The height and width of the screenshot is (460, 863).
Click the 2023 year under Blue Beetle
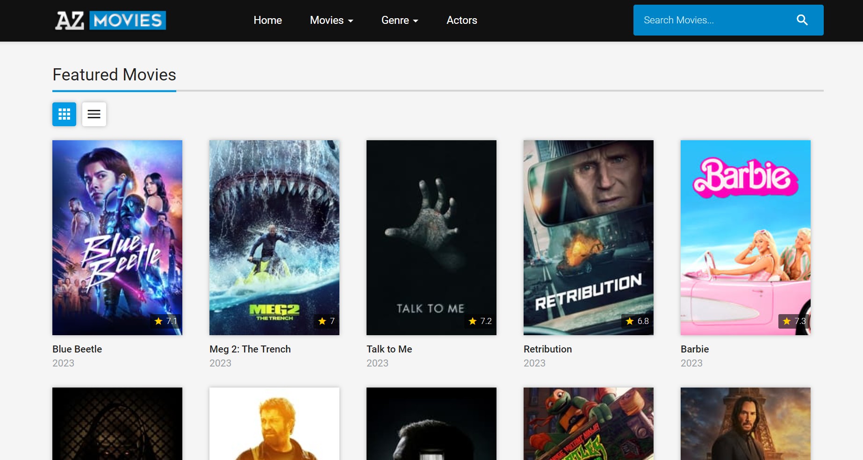tap(63, 363)
